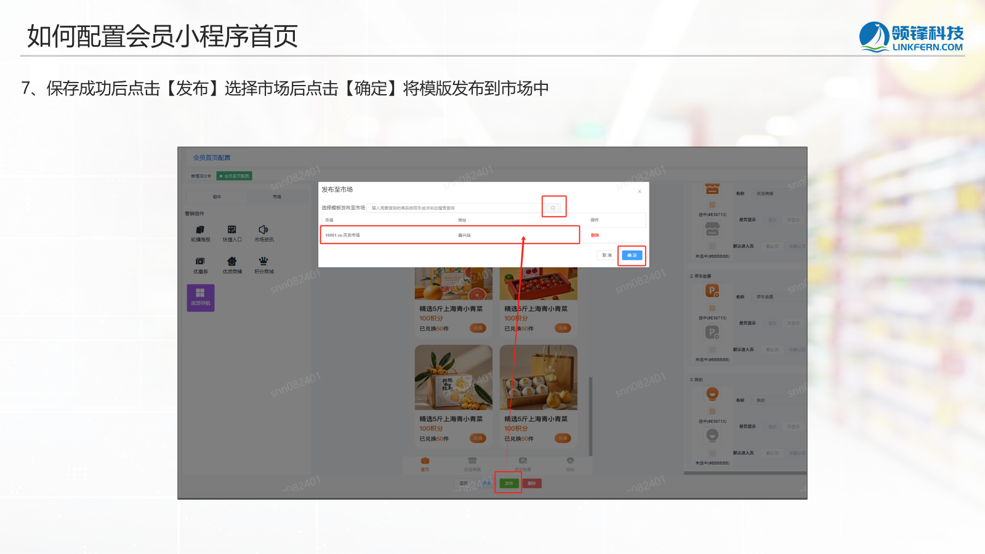Close the 发布至市场 dialog
This screenshot has height=554, width=985.
coord(640,191)
